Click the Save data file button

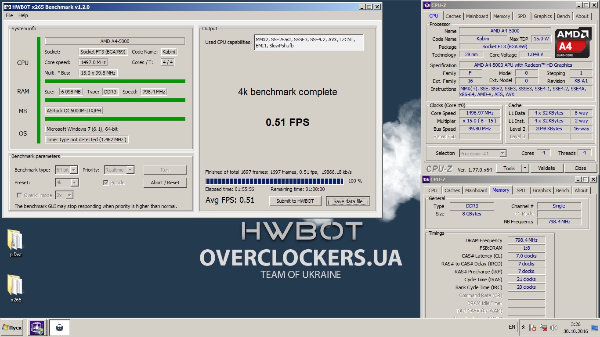(348, 201)
